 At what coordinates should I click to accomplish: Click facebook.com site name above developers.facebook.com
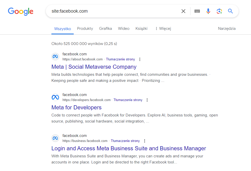click(75, 95)
